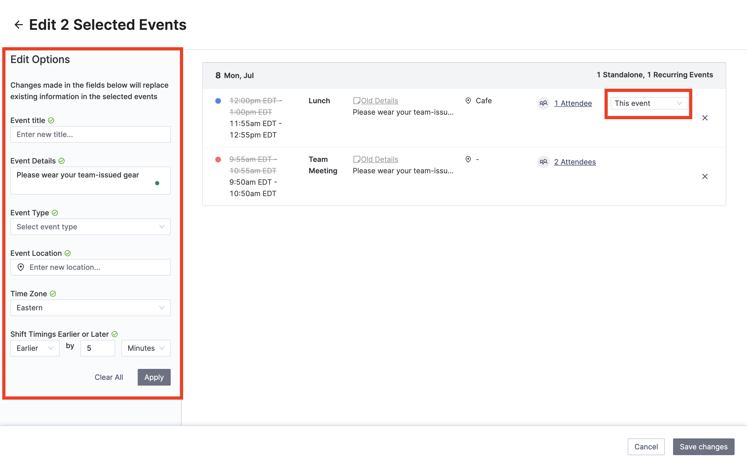Click the location pin icon in Team Meeting row

point(468,159)
